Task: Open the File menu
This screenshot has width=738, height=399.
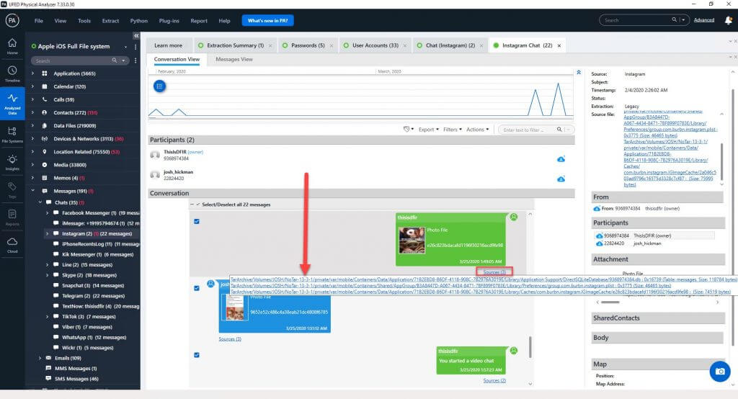Action: (39, 21)
